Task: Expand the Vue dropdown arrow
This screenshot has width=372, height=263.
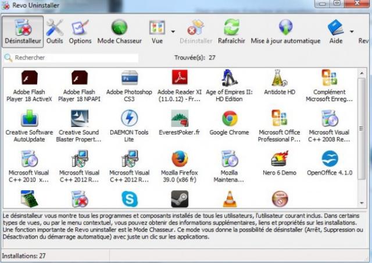Action: click(173, 31)
